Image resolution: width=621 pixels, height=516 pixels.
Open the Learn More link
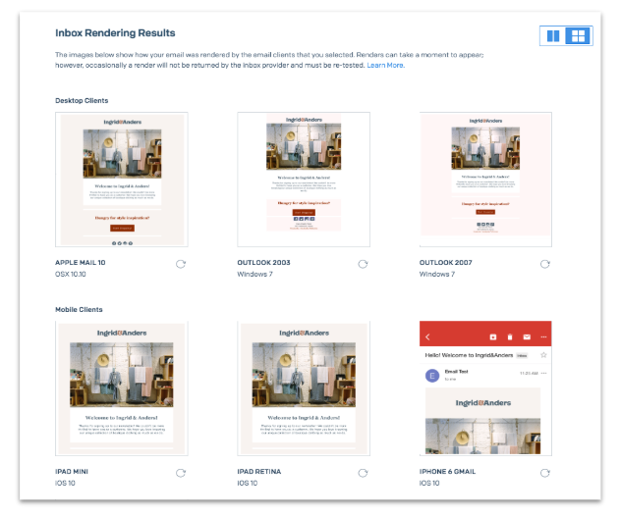[386, 66]
